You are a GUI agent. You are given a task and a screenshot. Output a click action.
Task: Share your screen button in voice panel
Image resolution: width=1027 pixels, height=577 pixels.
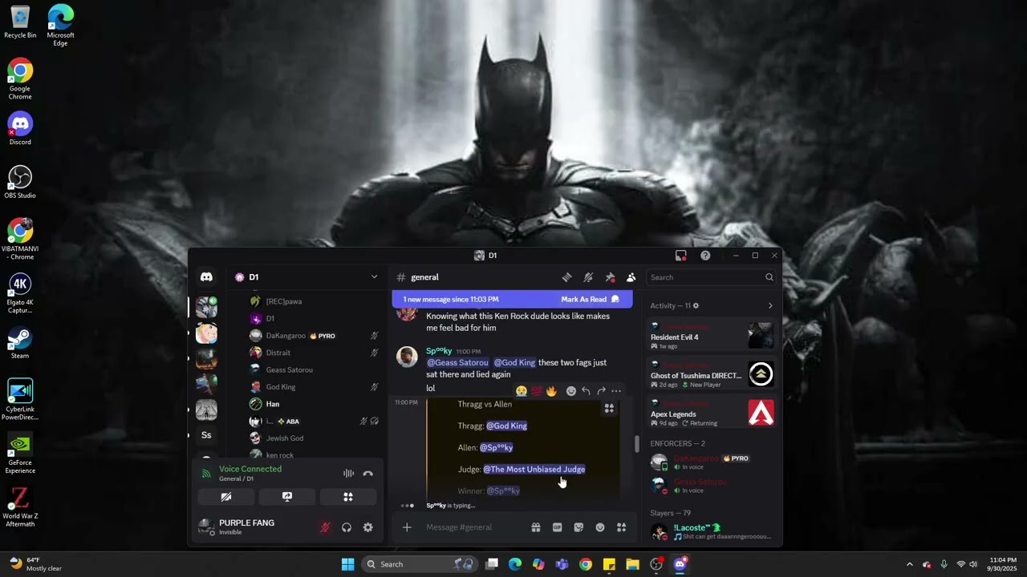pos(287,497)
